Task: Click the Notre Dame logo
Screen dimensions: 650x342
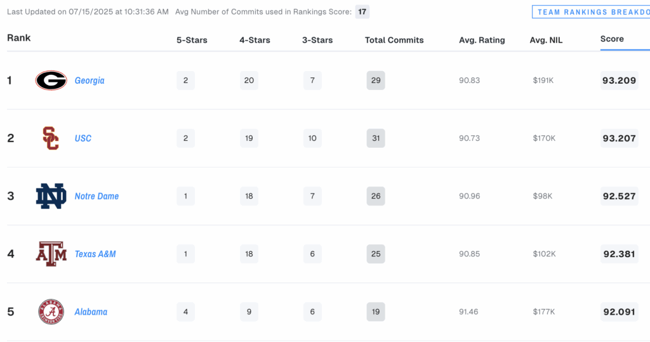Action: 51,196
